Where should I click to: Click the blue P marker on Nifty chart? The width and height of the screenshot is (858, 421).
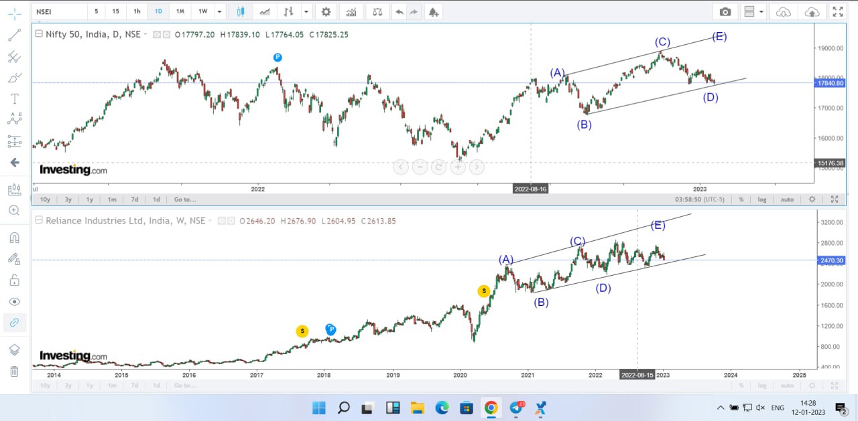[x=277, y=58]
